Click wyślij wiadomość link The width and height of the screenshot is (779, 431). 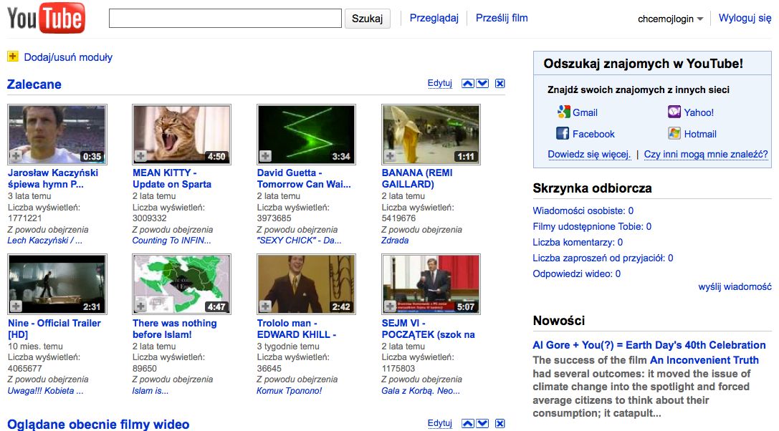pyautogui.click(x=735, y=286)
